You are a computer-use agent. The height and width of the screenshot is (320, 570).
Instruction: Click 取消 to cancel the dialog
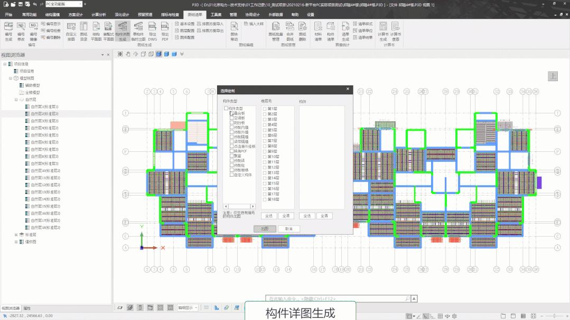(x=288, y=229)
